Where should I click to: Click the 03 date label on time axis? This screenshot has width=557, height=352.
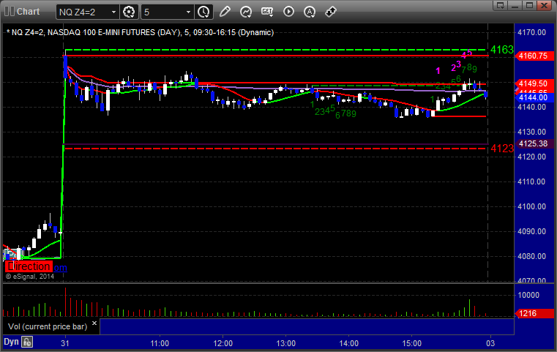point(490,343)
